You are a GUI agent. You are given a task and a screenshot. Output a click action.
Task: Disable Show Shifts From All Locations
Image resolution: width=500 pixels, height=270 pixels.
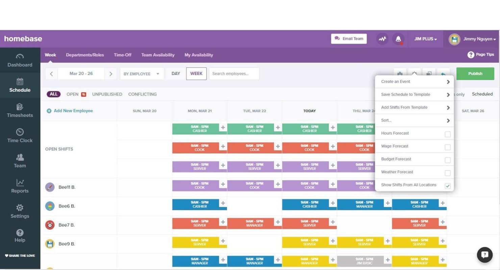pos(447,185)
